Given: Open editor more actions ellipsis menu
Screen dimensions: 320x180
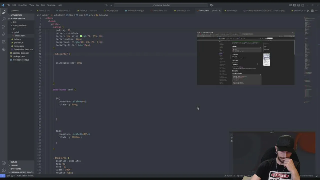Looking at the screenshot, I should tap(316, 10).
